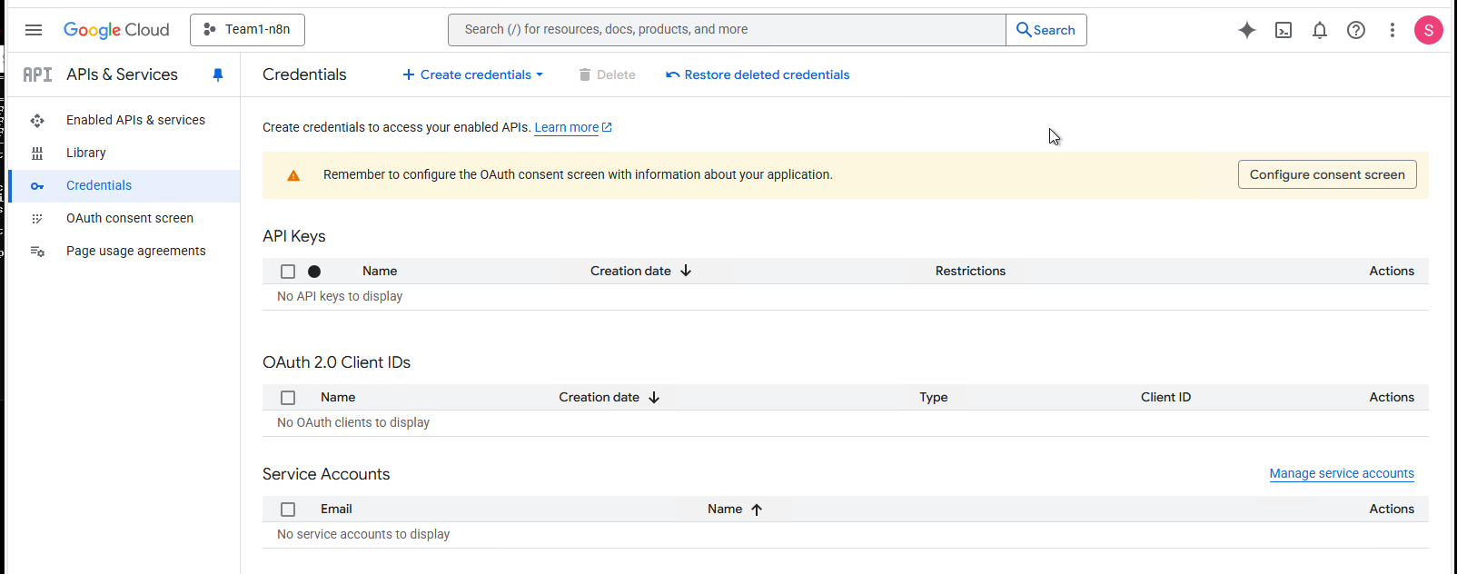This screenshot has height=574, width=1457.
Task: Open the three-dot settings menu
Action: click(x=1392, y=30)
